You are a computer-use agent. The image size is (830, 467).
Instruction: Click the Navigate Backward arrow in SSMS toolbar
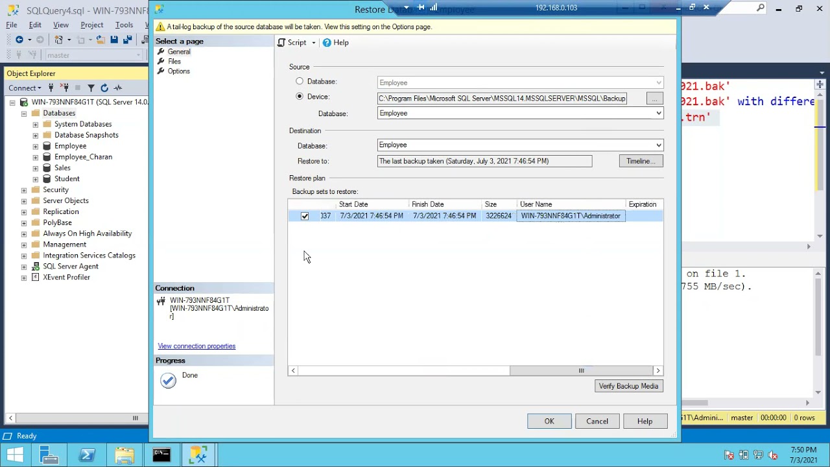tap(19, 40)
